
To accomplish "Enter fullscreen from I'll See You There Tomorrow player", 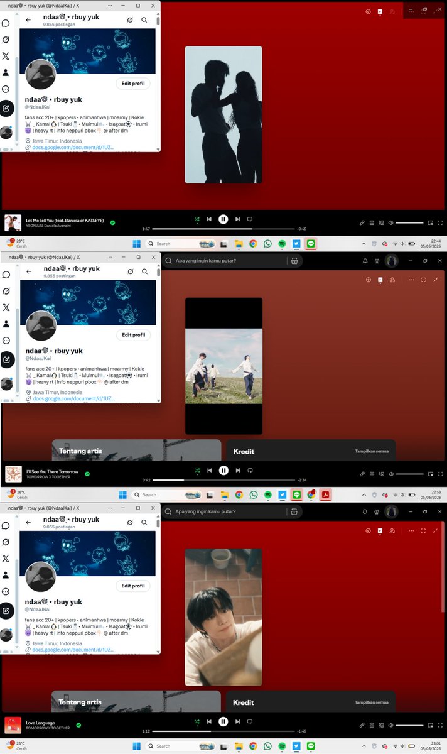I will point(440,474).
